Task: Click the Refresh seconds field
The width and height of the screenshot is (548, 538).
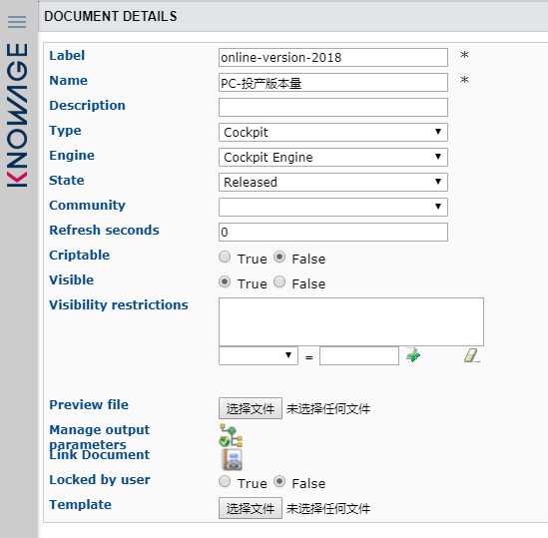Action: [333, 233]
